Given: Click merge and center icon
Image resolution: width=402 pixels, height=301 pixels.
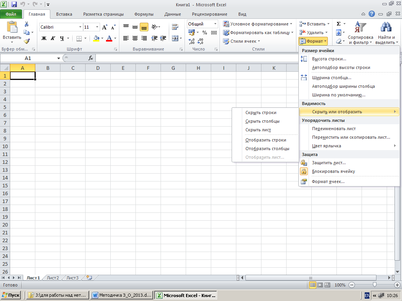Looking at the screenshot, I should coord(175,38).
